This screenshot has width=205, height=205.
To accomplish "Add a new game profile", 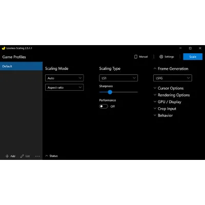I will coord(10,156).
